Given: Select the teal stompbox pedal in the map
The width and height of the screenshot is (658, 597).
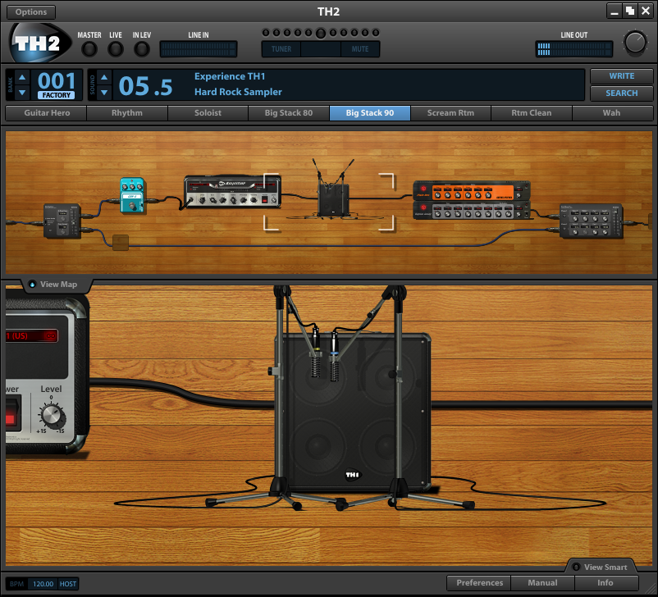Looking at the screenshot, I should (x=133, y=195).
